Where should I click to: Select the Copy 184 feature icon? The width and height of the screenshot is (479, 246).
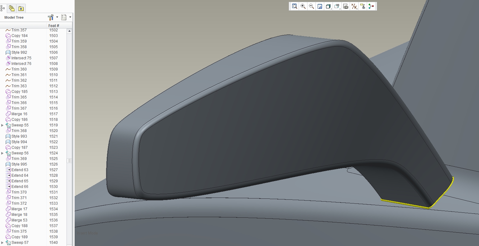(x=8, y=36)
